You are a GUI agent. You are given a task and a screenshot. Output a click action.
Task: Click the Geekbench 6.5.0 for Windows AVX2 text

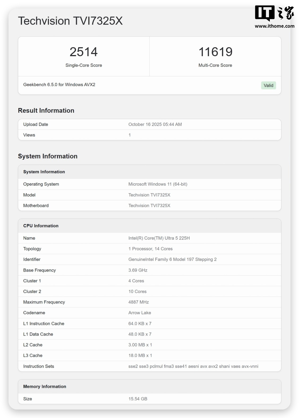tap(59, 85)
